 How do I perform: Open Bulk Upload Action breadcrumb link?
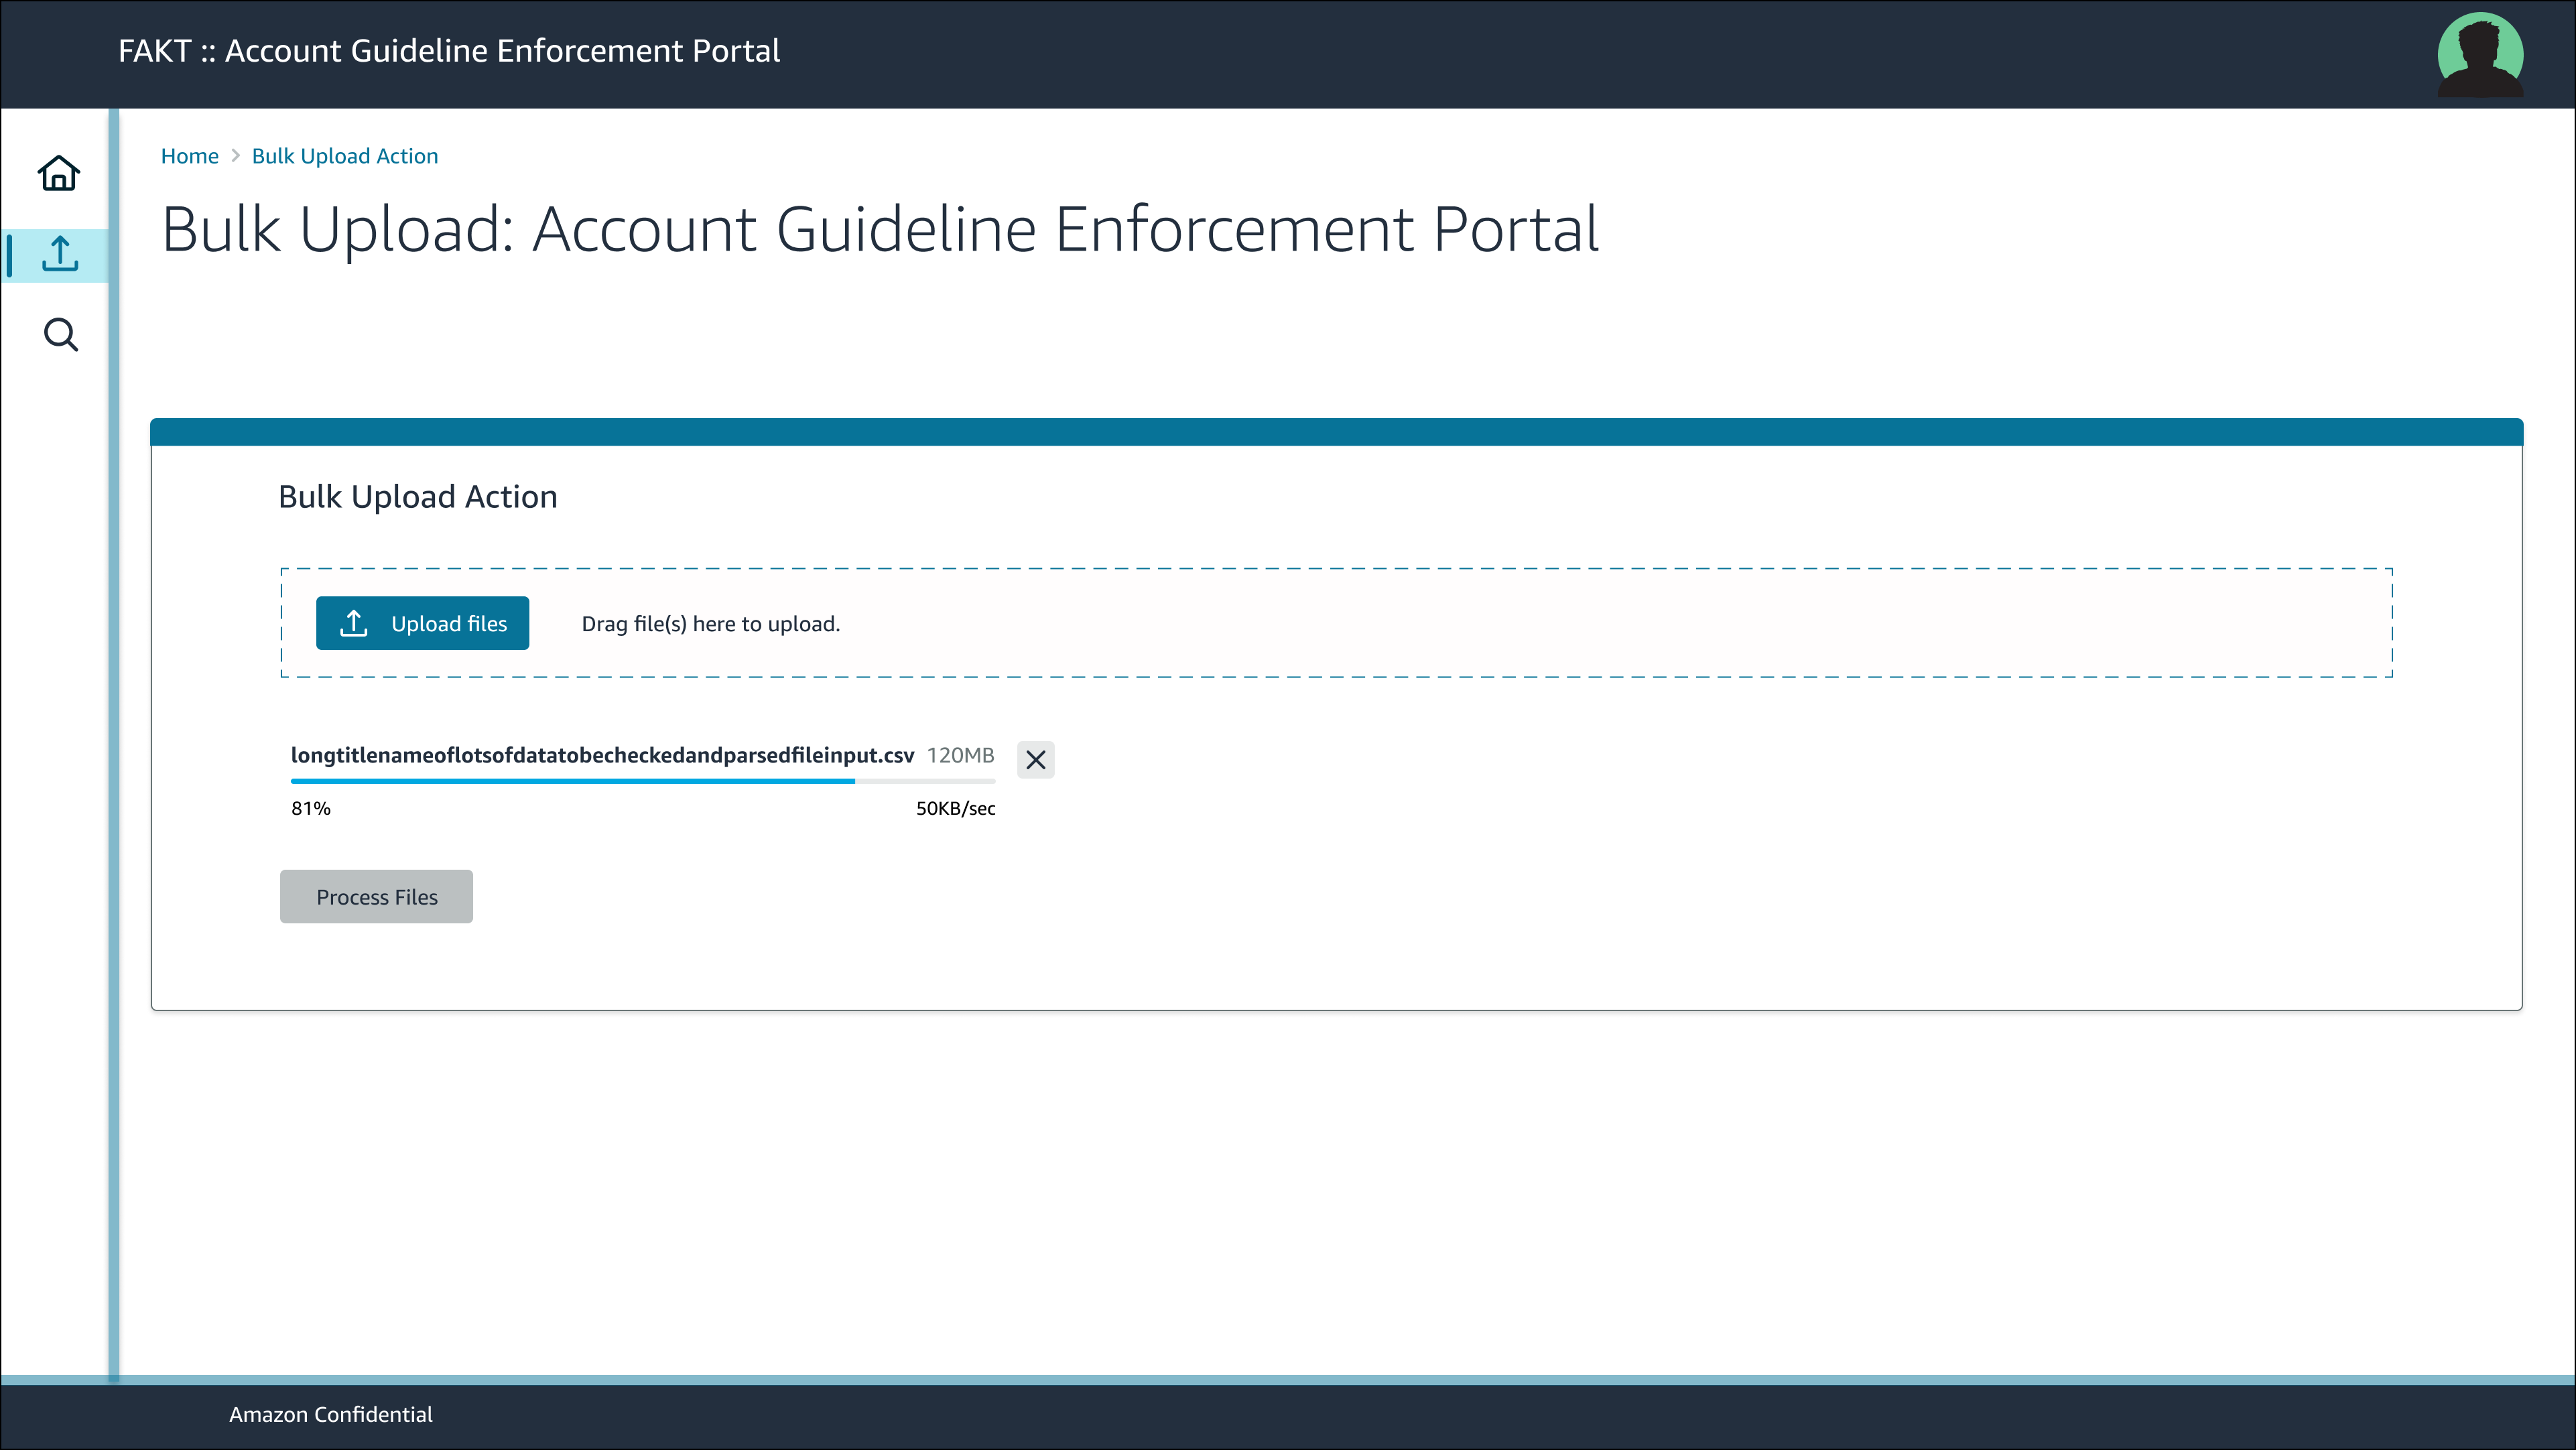tap(345, 156)
